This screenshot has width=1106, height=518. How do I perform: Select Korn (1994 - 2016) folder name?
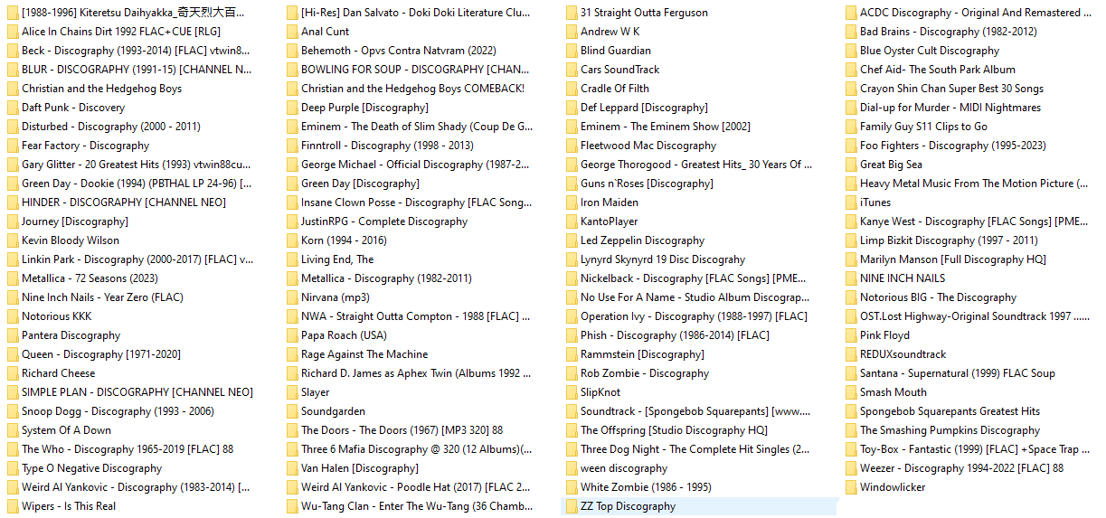344,240
